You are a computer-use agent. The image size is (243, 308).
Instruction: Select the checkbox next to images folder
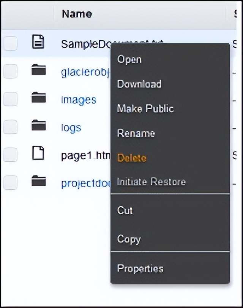(x=10, y=99)
